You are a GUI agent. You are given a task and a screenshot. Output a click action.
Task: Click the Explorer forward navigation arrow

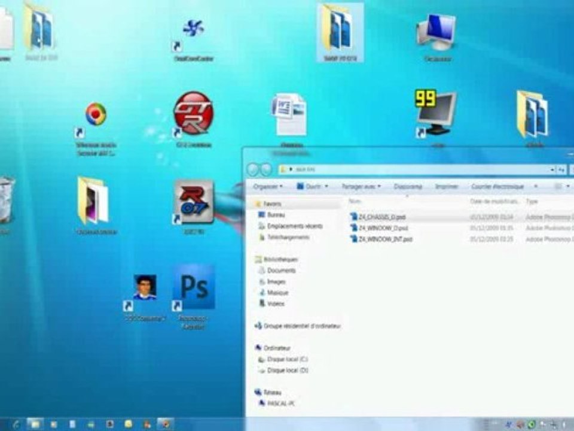pyautogui.click(x=266, y=169)
